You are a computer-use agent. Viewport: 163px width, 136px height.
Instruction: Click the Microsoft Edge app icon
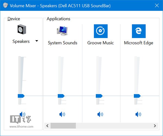click(139, 31)
